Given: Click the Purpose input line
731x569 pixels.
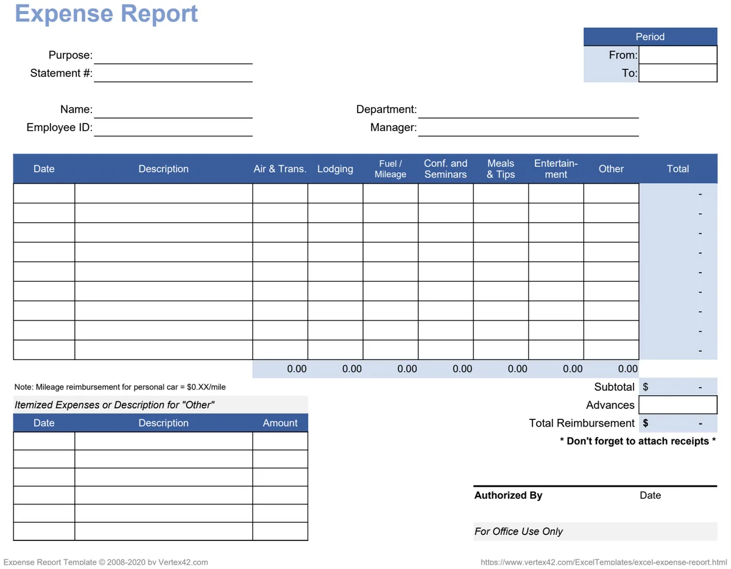Looking at the screenshot, I should pyautogui.click(x=173, y=55).
